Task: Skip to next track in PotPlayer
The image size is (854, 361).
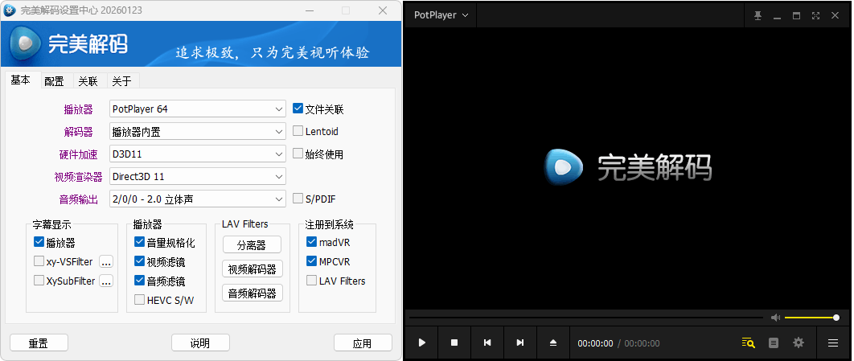Action: click(520, 343)
